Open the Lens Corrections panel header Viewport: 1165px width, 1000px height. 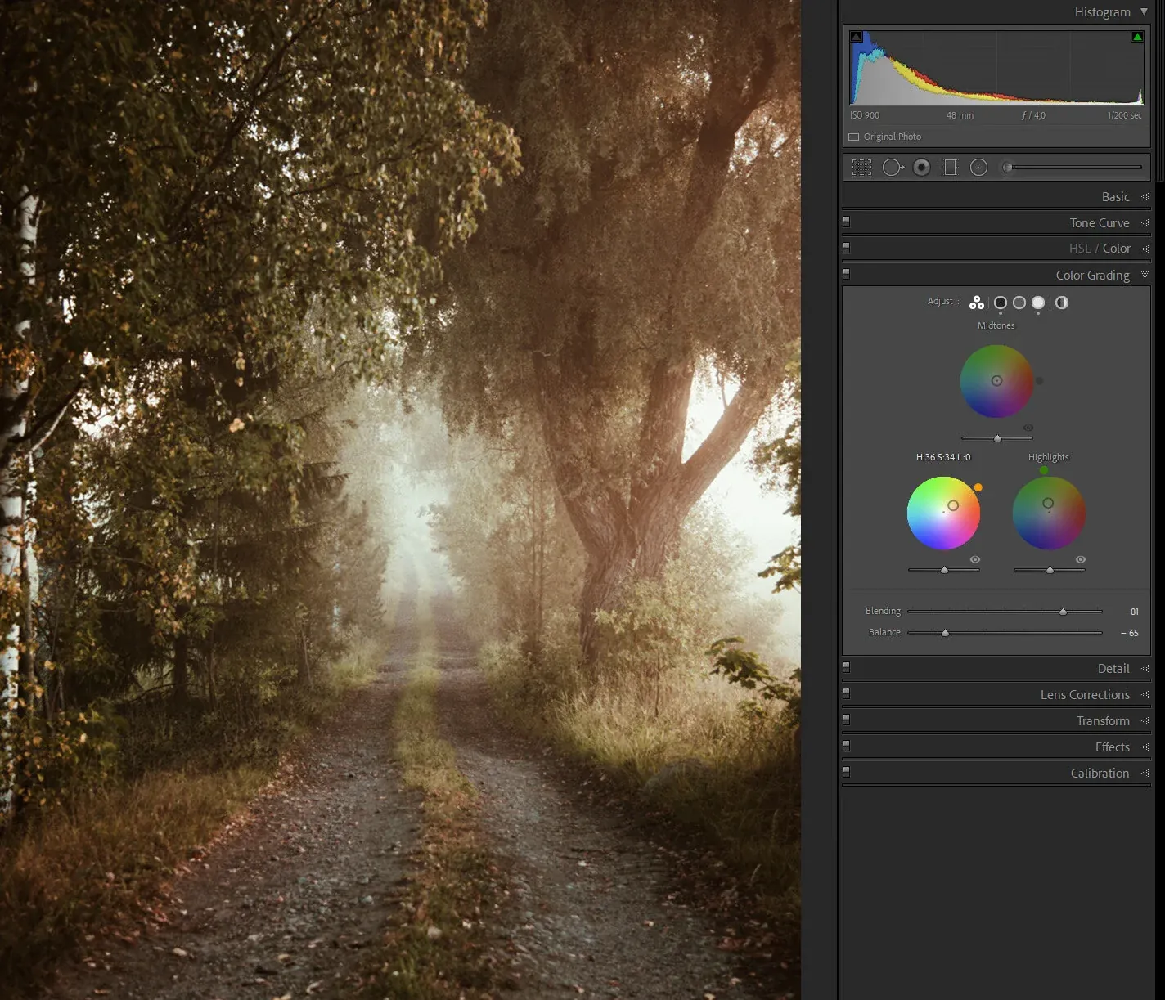1085,695
